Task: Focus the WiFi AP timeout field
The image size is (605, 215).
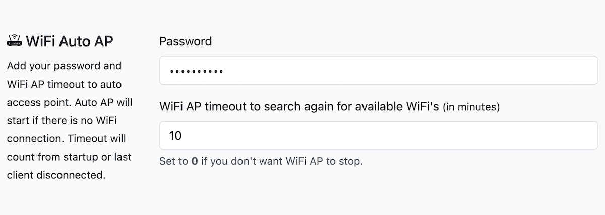Action: click(x=378, y=135)
